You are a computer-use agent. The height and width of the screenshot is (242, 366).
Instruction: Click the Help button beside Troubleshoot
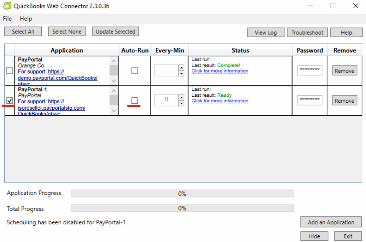[346, 32]
